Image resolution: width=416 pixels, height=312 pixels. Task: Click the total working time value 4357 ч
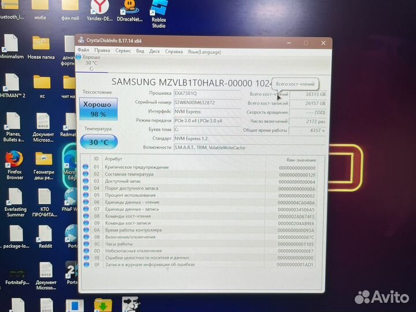[x=307, y=131]
